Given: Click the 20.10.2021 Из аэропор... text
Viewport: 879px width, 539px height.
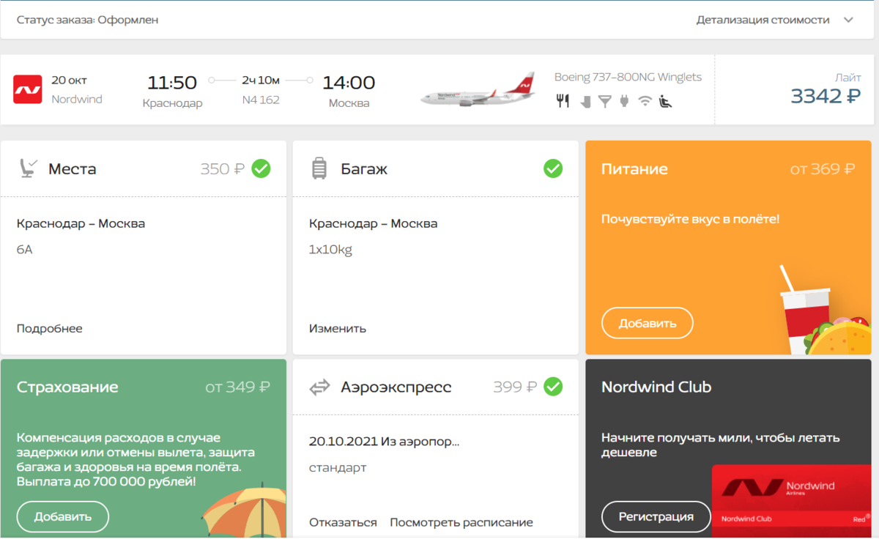Looking at the screenshot, I should pyautogui.click(x=384, y=442).
